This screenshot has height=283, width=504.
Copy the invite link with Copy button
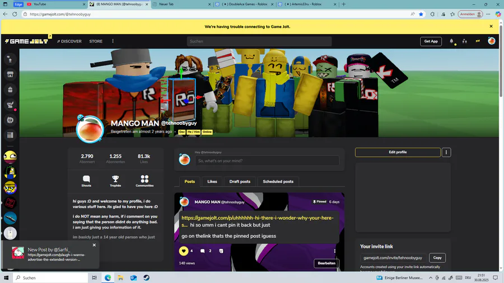437,258
